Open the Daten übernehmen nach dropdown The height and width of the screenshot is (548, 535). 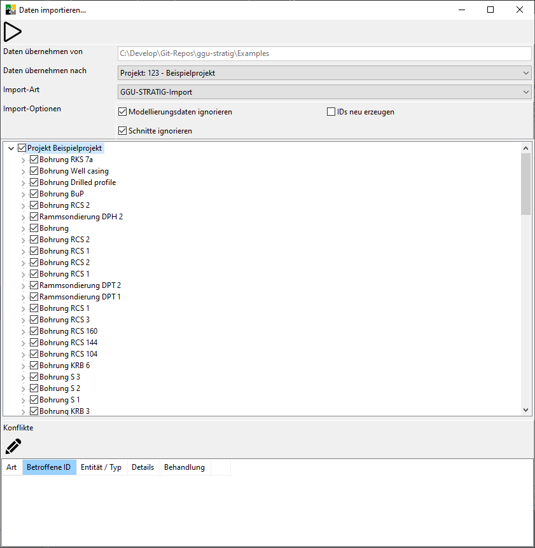tap(324, 73)
